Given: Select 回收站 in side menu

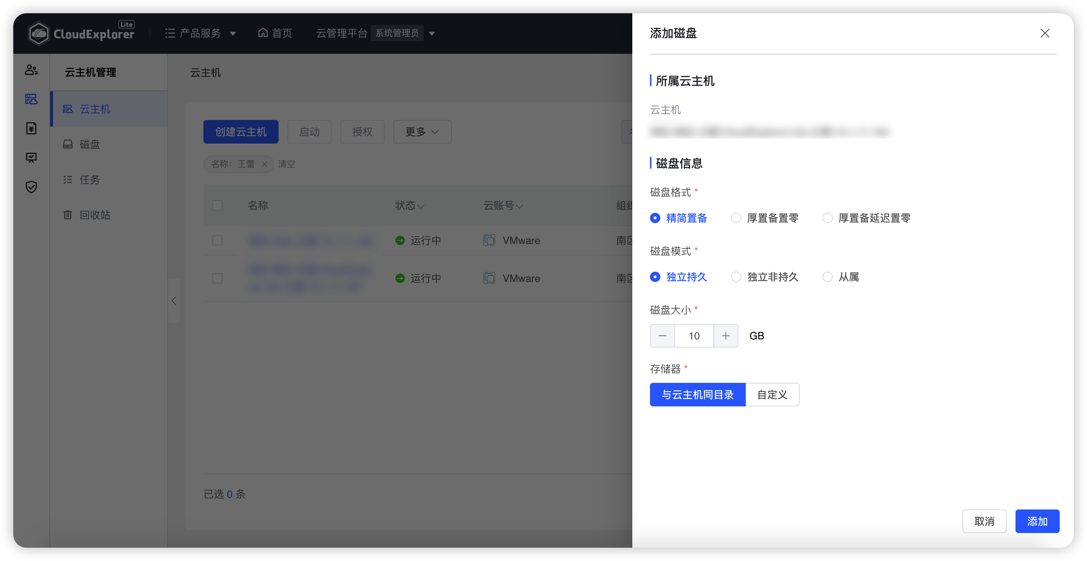Looking at the screenshot, I should click(x=109, y=215).
